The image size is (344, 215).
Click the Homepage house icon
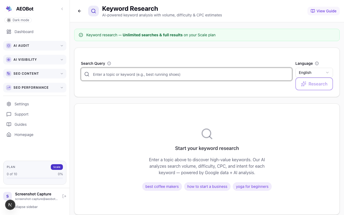(x=9, y=135)
